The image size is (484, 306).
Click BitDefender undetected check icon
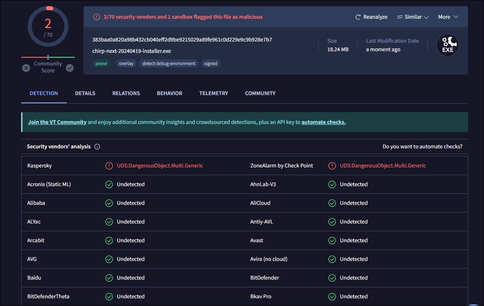332,278
